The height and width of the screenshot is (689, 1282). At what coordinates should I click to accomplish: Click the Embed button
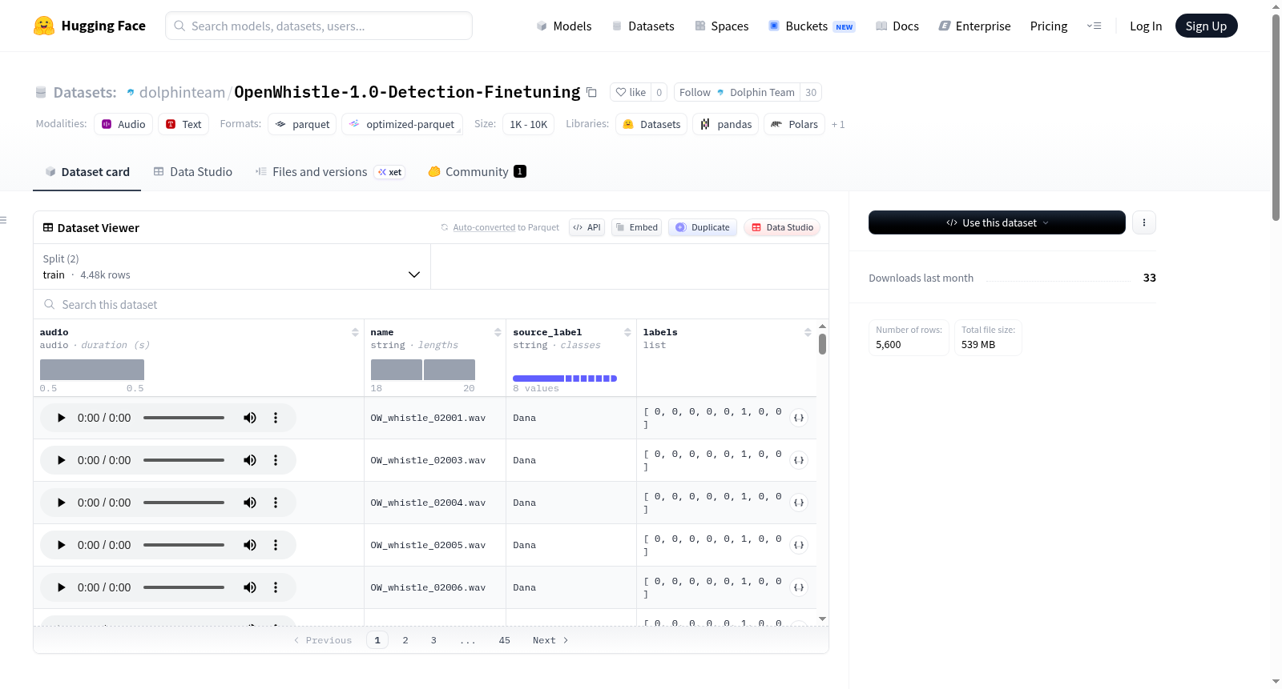point(637,227)
